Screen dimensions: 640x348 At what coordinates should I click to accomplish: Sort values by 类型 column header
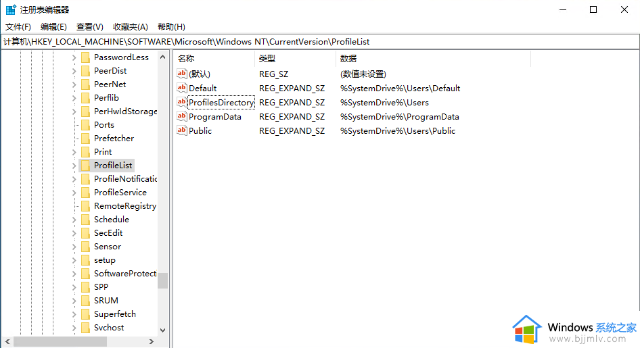[296, 59]
